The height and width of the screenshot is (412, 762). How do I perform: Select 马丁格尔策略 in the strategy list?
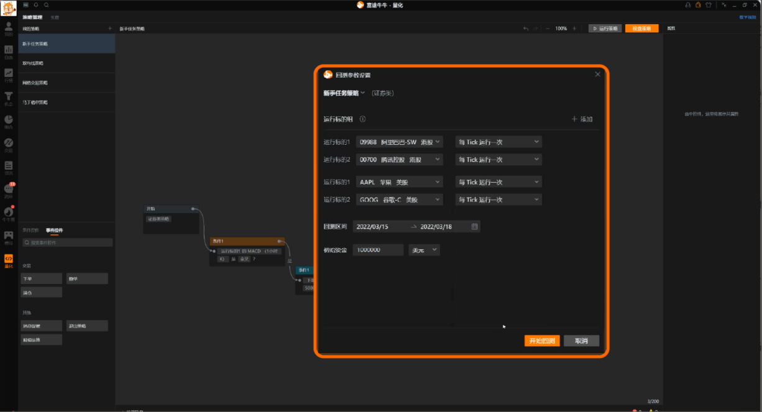(x=67, y=102)
